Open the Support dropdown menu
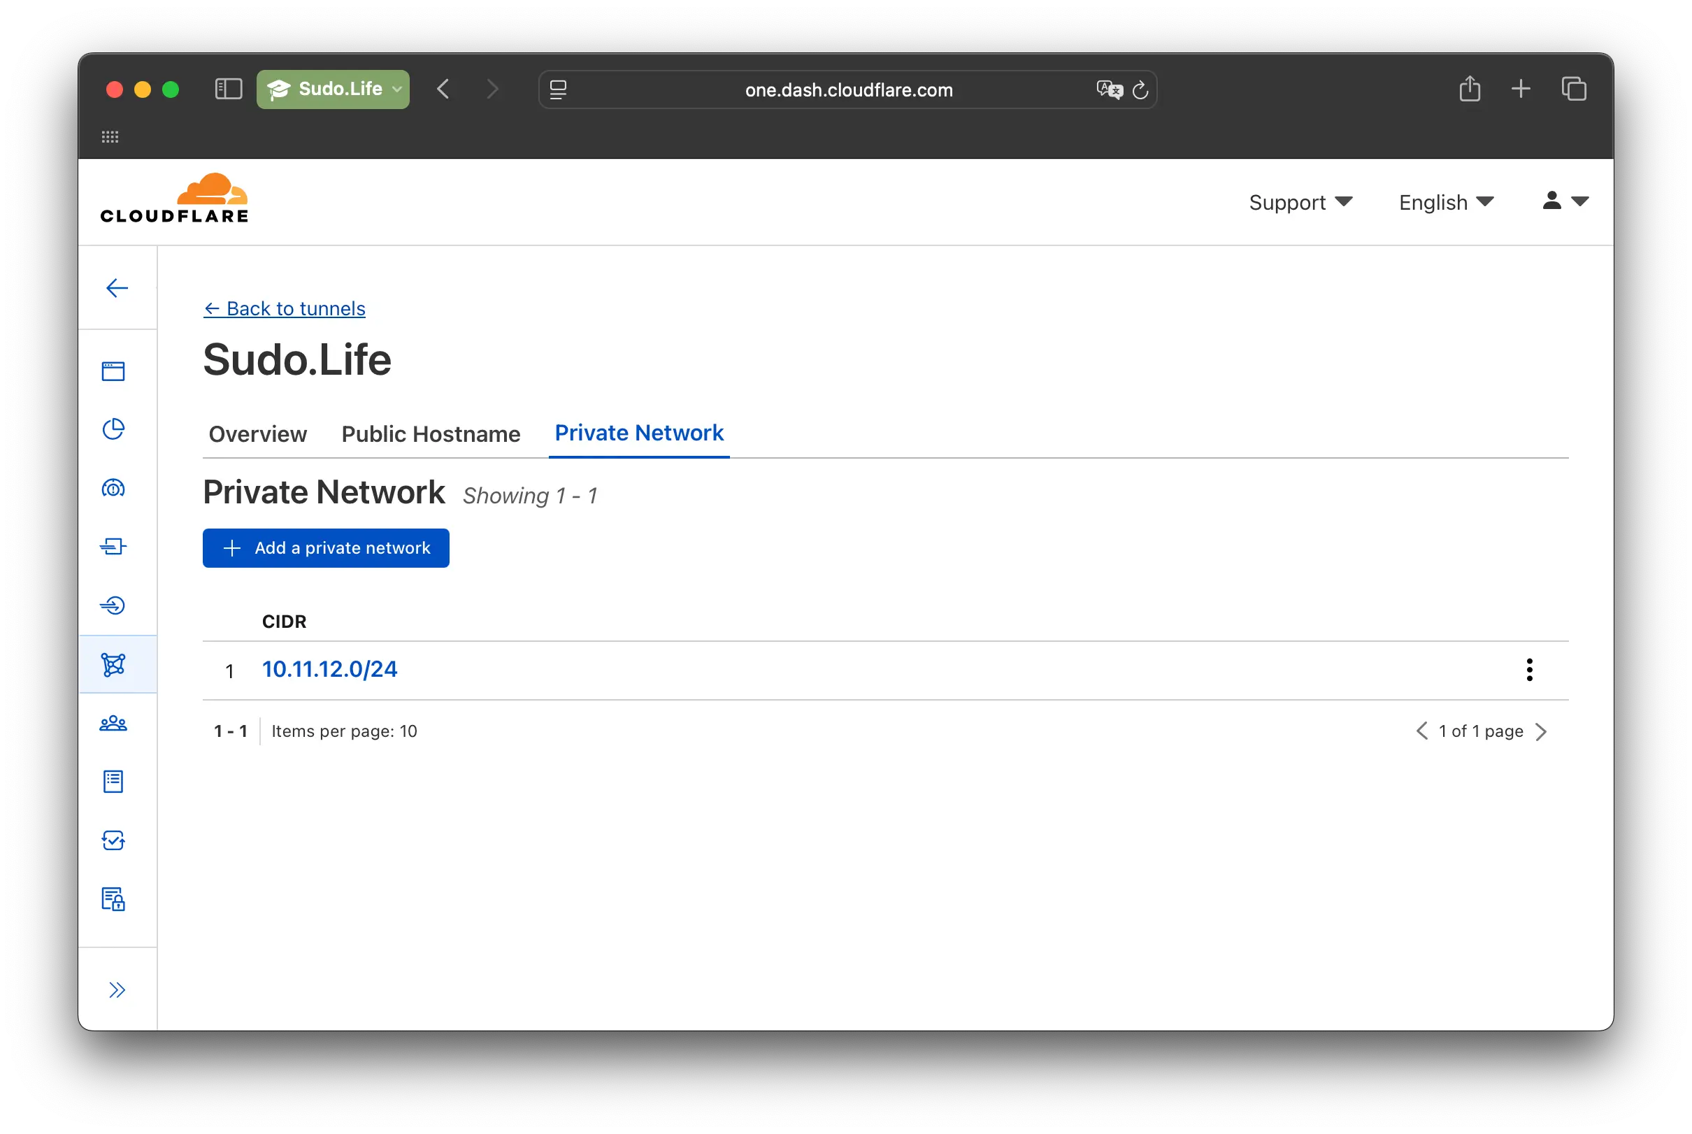 coord(1299,202)
